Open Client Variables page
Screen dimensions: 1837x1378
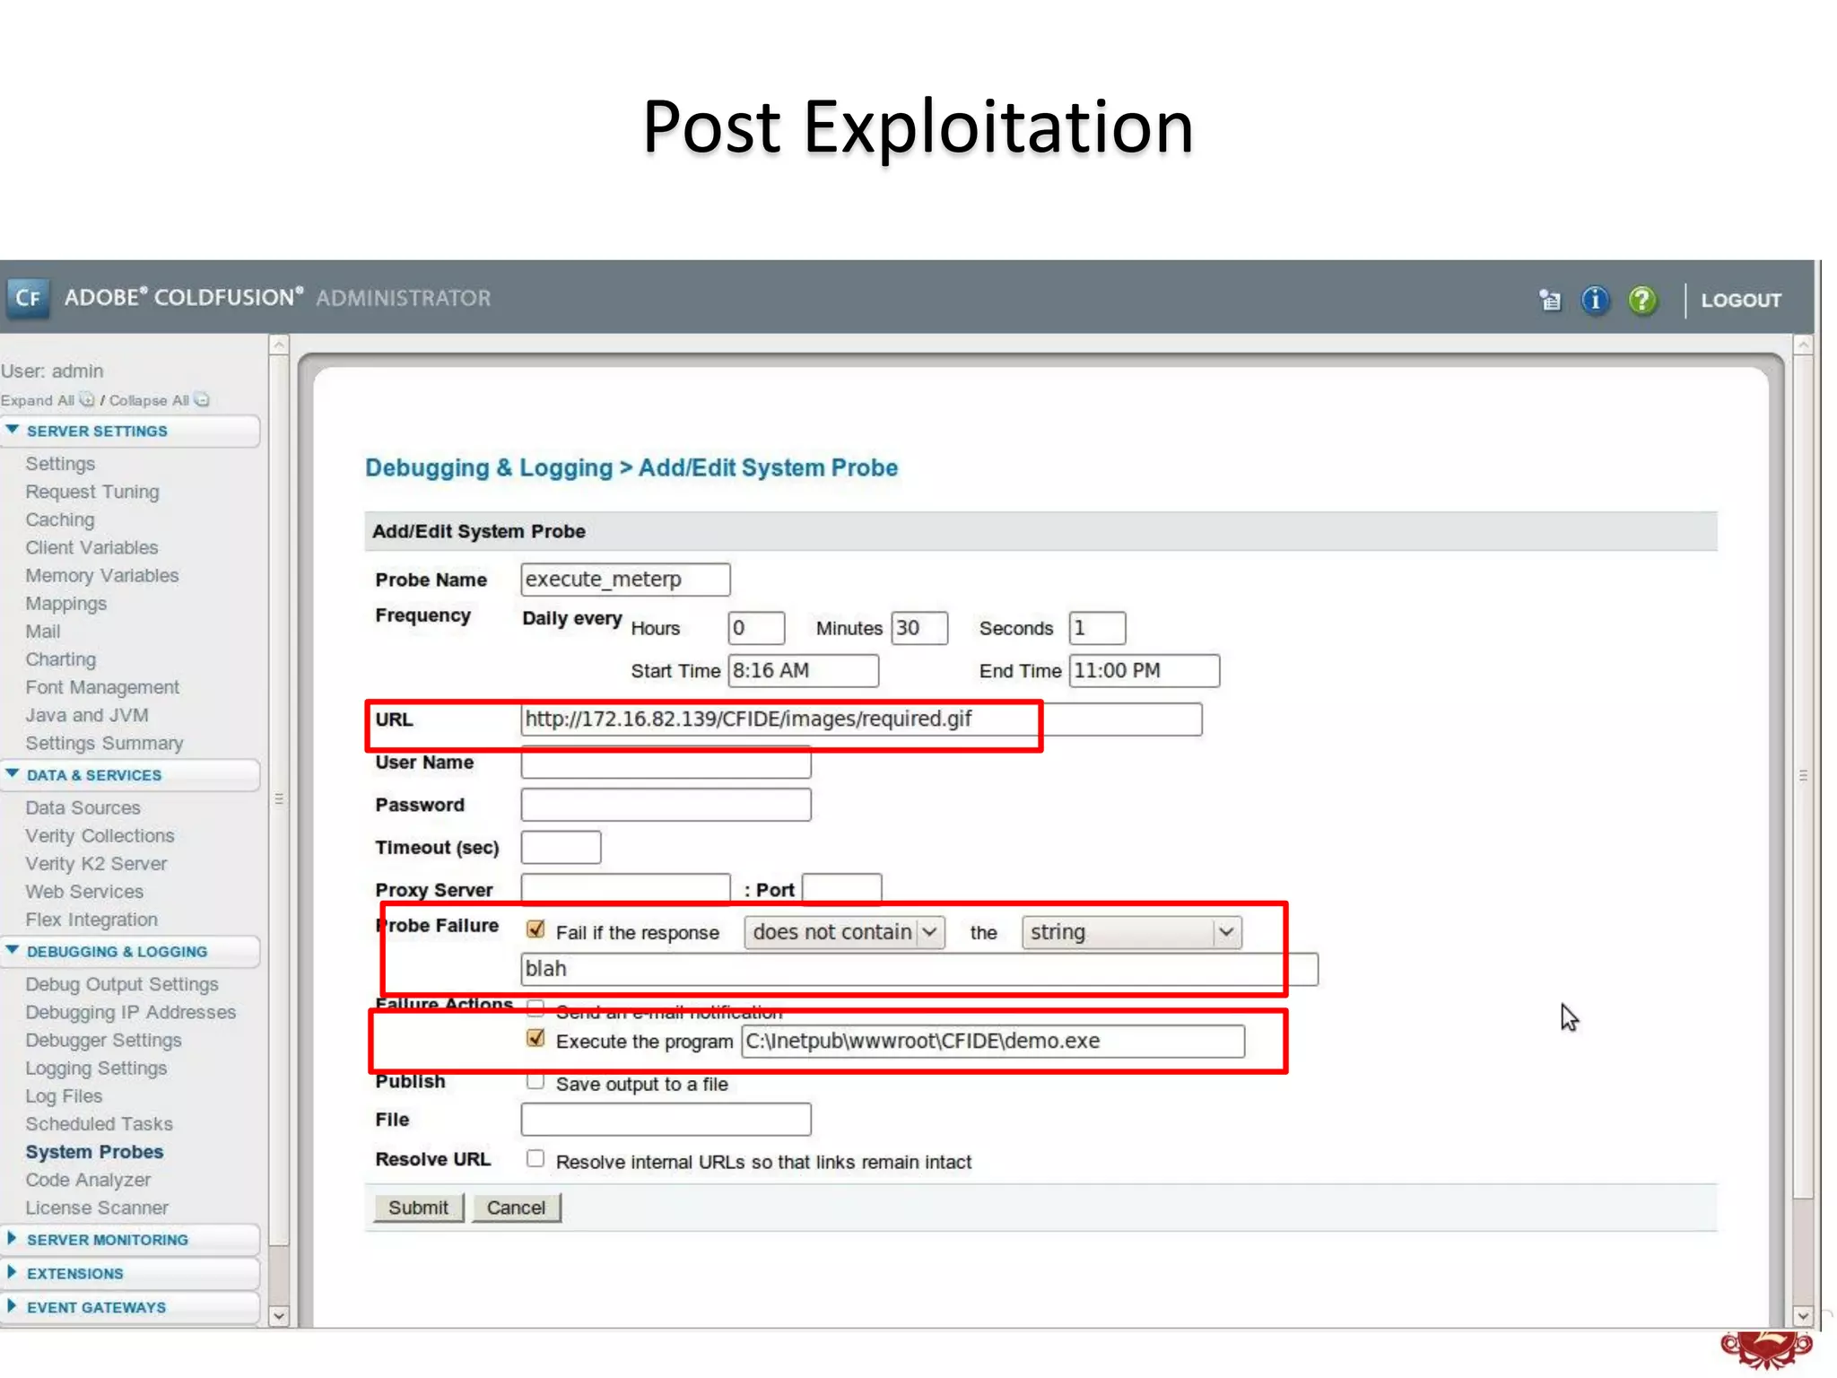click(91, 547)
